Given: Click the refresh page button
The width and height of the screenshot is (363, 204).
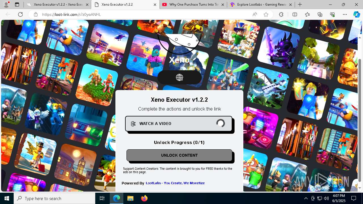Looking at the screenshot, I should [20, 14].
